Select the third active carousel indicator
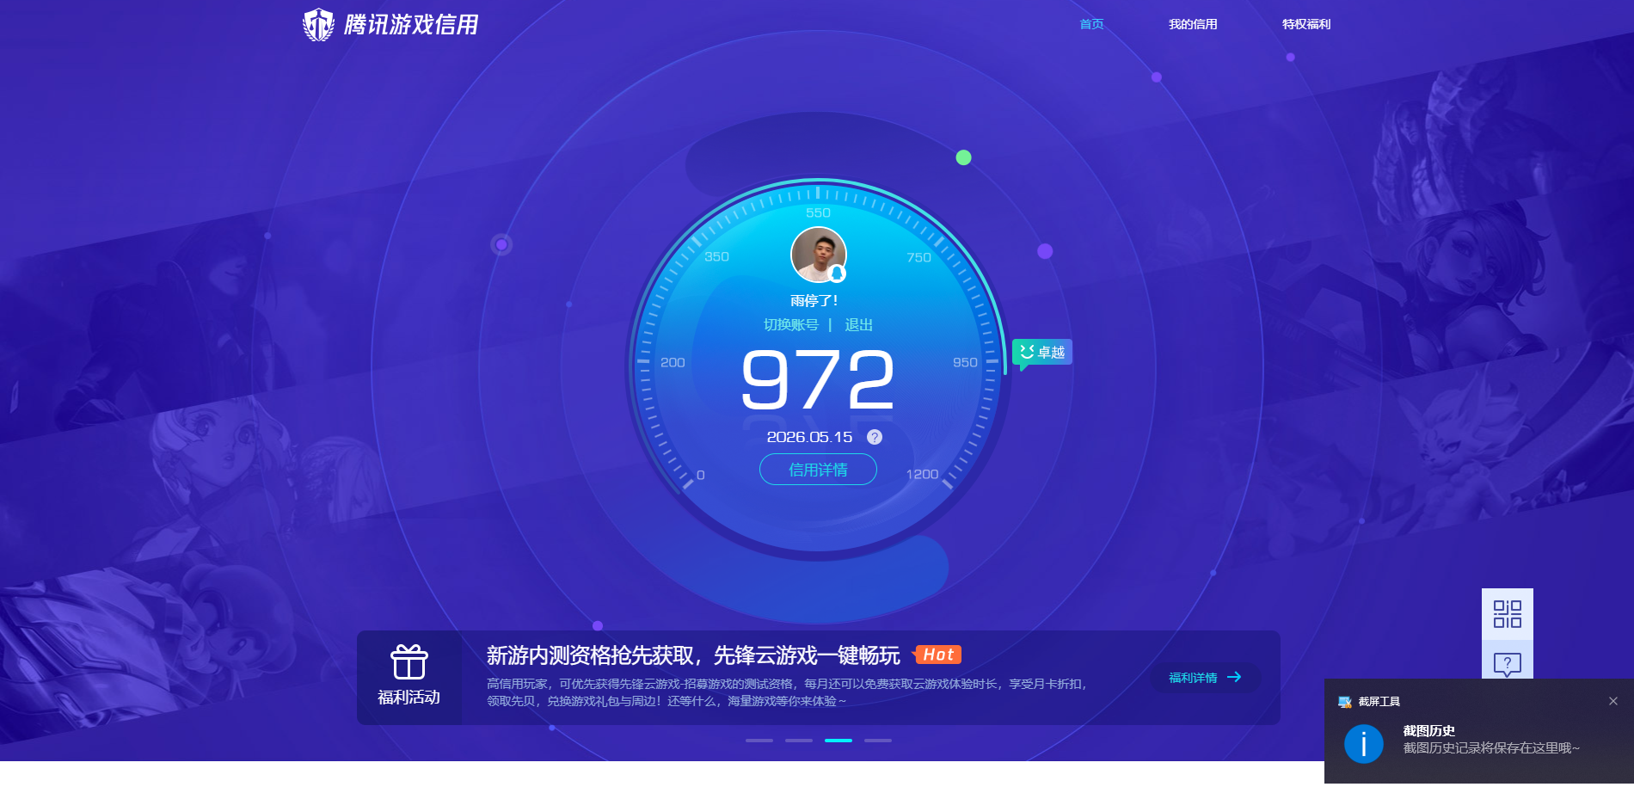 click(838, 740)
